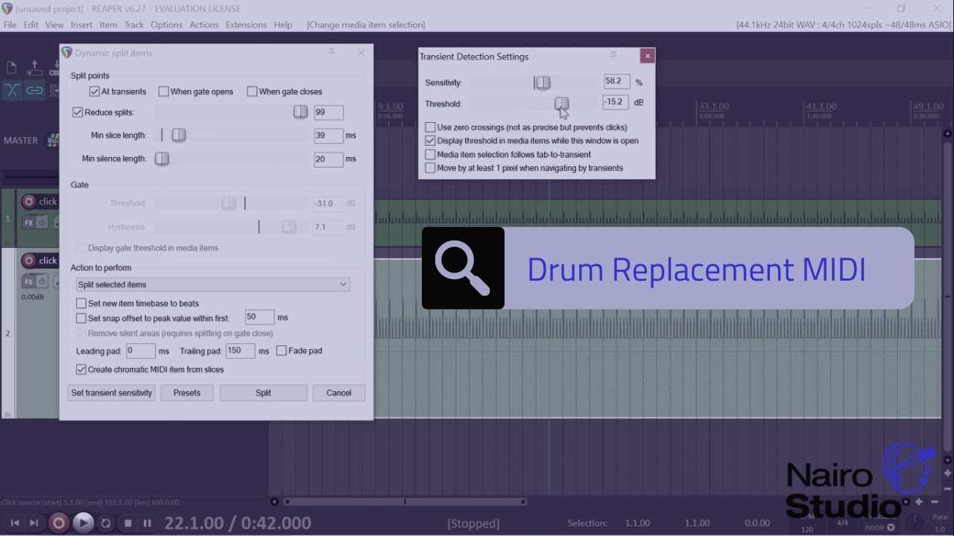Click horizontal zoom-in plus button
The image size is (954, 536).
919,502
